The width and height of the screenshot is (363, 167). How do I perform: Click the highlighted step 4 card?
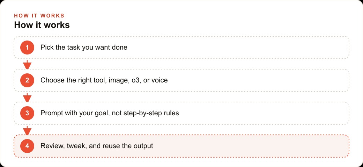[181, 146]
